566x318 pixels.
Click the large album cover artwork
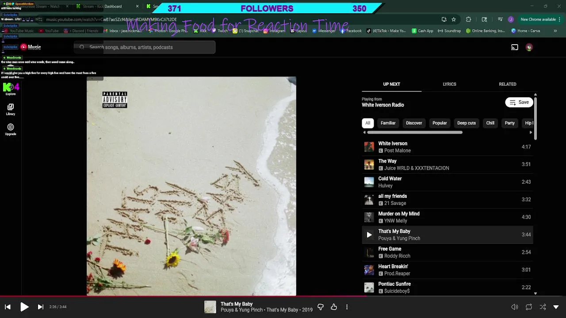tap(191, 186)
